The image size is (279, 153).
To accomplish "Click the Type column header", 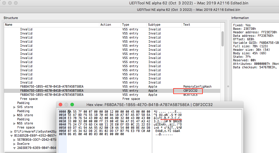I will 134,25.
